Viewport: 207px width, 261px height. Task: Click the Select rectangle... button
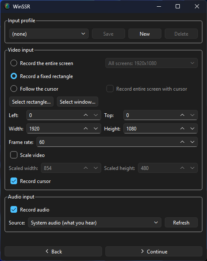31,102
